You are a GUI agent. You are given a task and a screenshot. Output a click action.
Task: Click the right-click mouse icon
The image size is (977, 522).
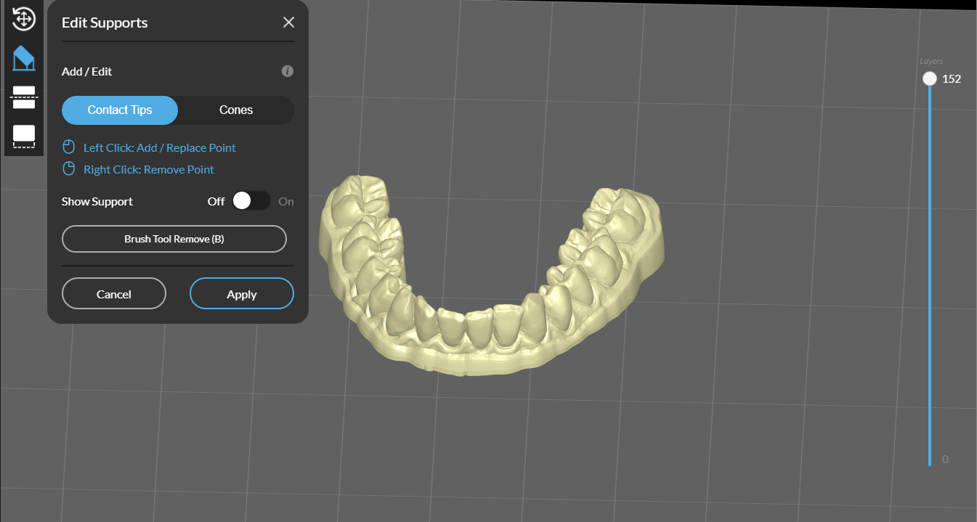(x=69, y=169)
